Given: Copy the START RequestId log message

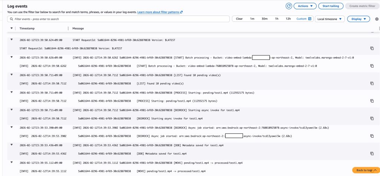Looking at the screenshot, I should (371, 48).
